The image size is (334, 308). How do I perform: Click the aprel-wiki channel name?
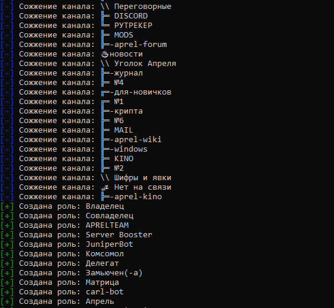tap(138, 140)
